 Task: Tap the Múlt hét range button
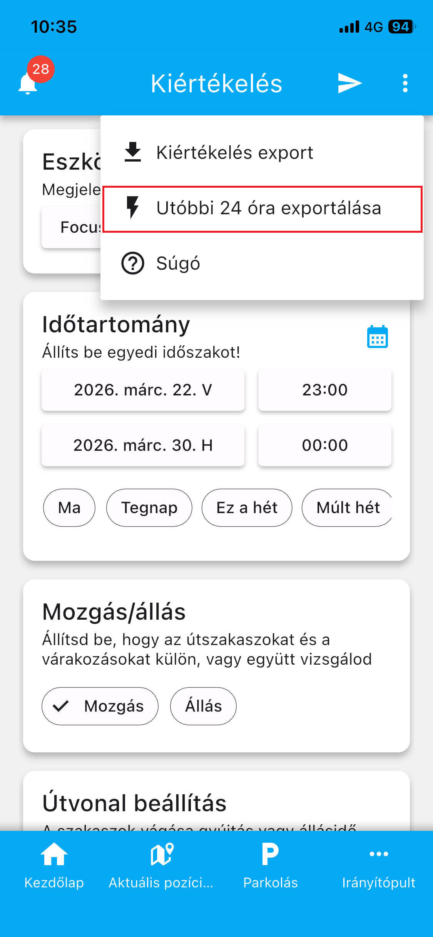point(347,508)
